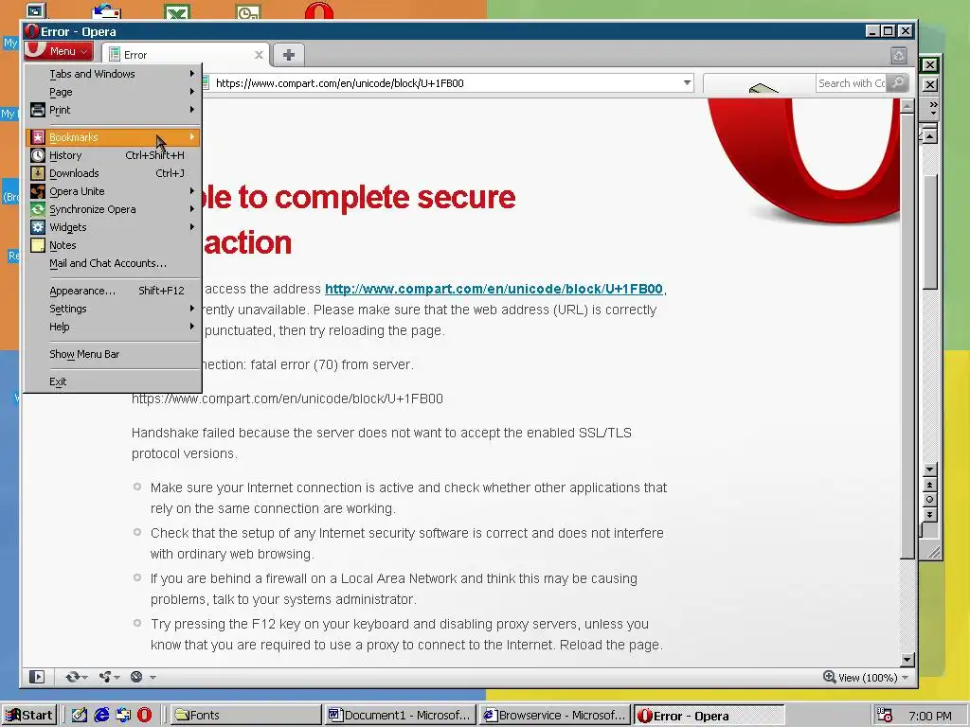Click the page scroll up arrow
970x727 pixels.
[x=907, y=106]
